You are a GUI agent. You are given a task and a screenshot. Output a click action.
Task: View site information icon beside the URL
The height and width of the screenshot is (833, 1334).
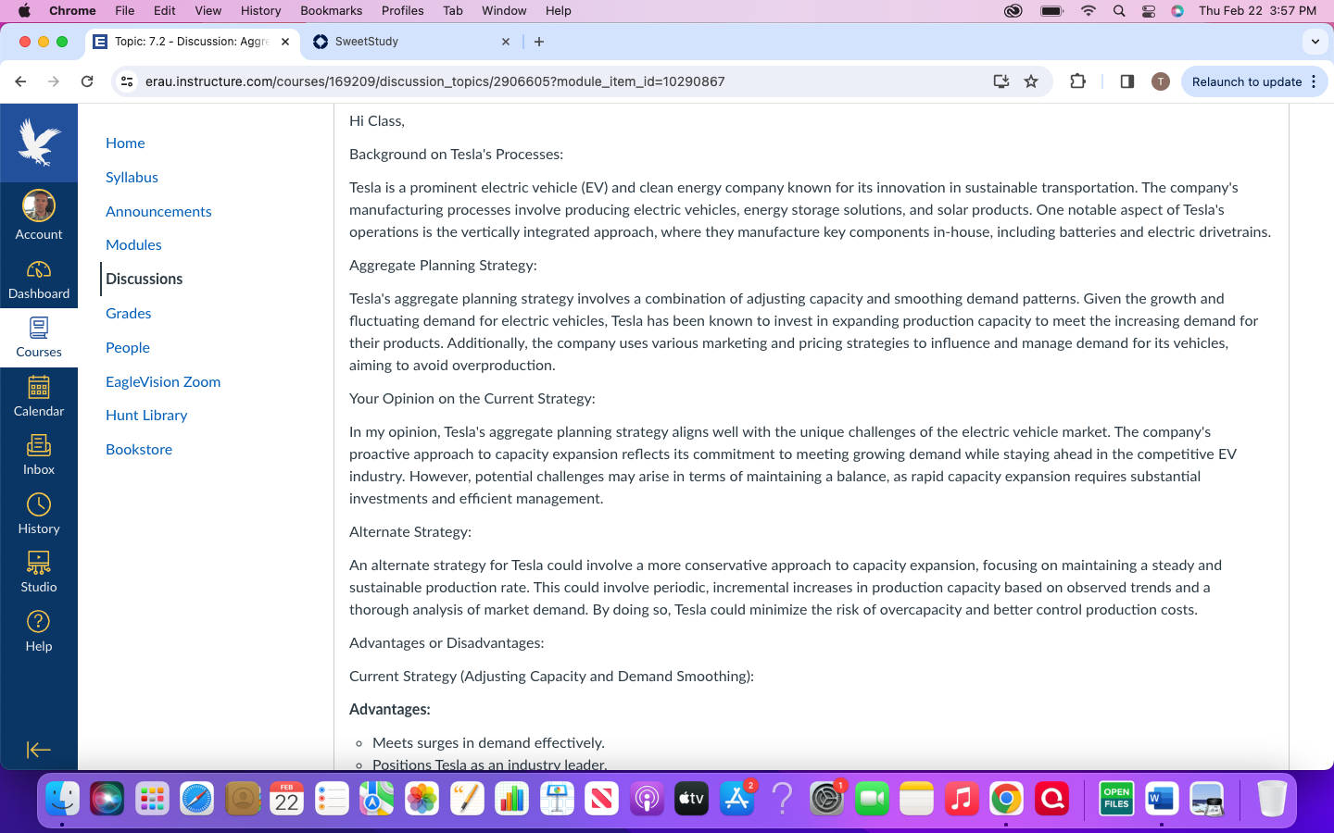click(x=128, y=81)
